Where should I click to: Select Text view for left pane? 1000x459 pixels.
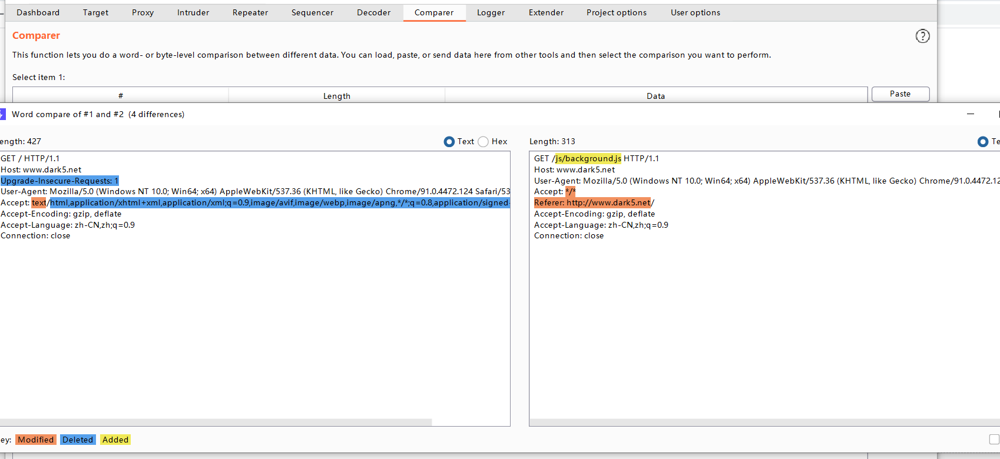tap(449, 142)
